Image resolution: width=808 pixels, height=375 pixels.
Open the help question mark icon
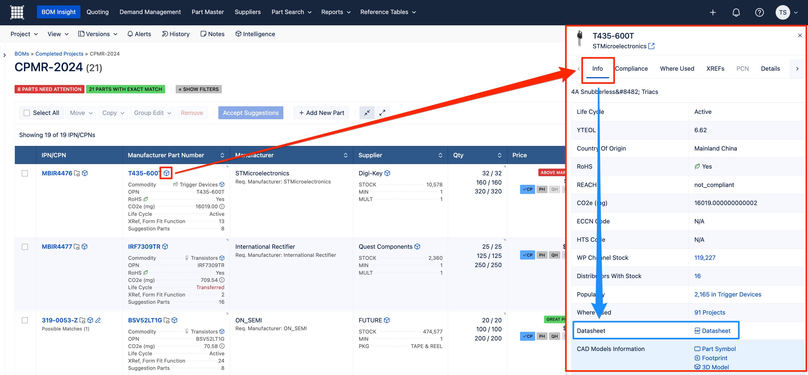click(759, 12)
